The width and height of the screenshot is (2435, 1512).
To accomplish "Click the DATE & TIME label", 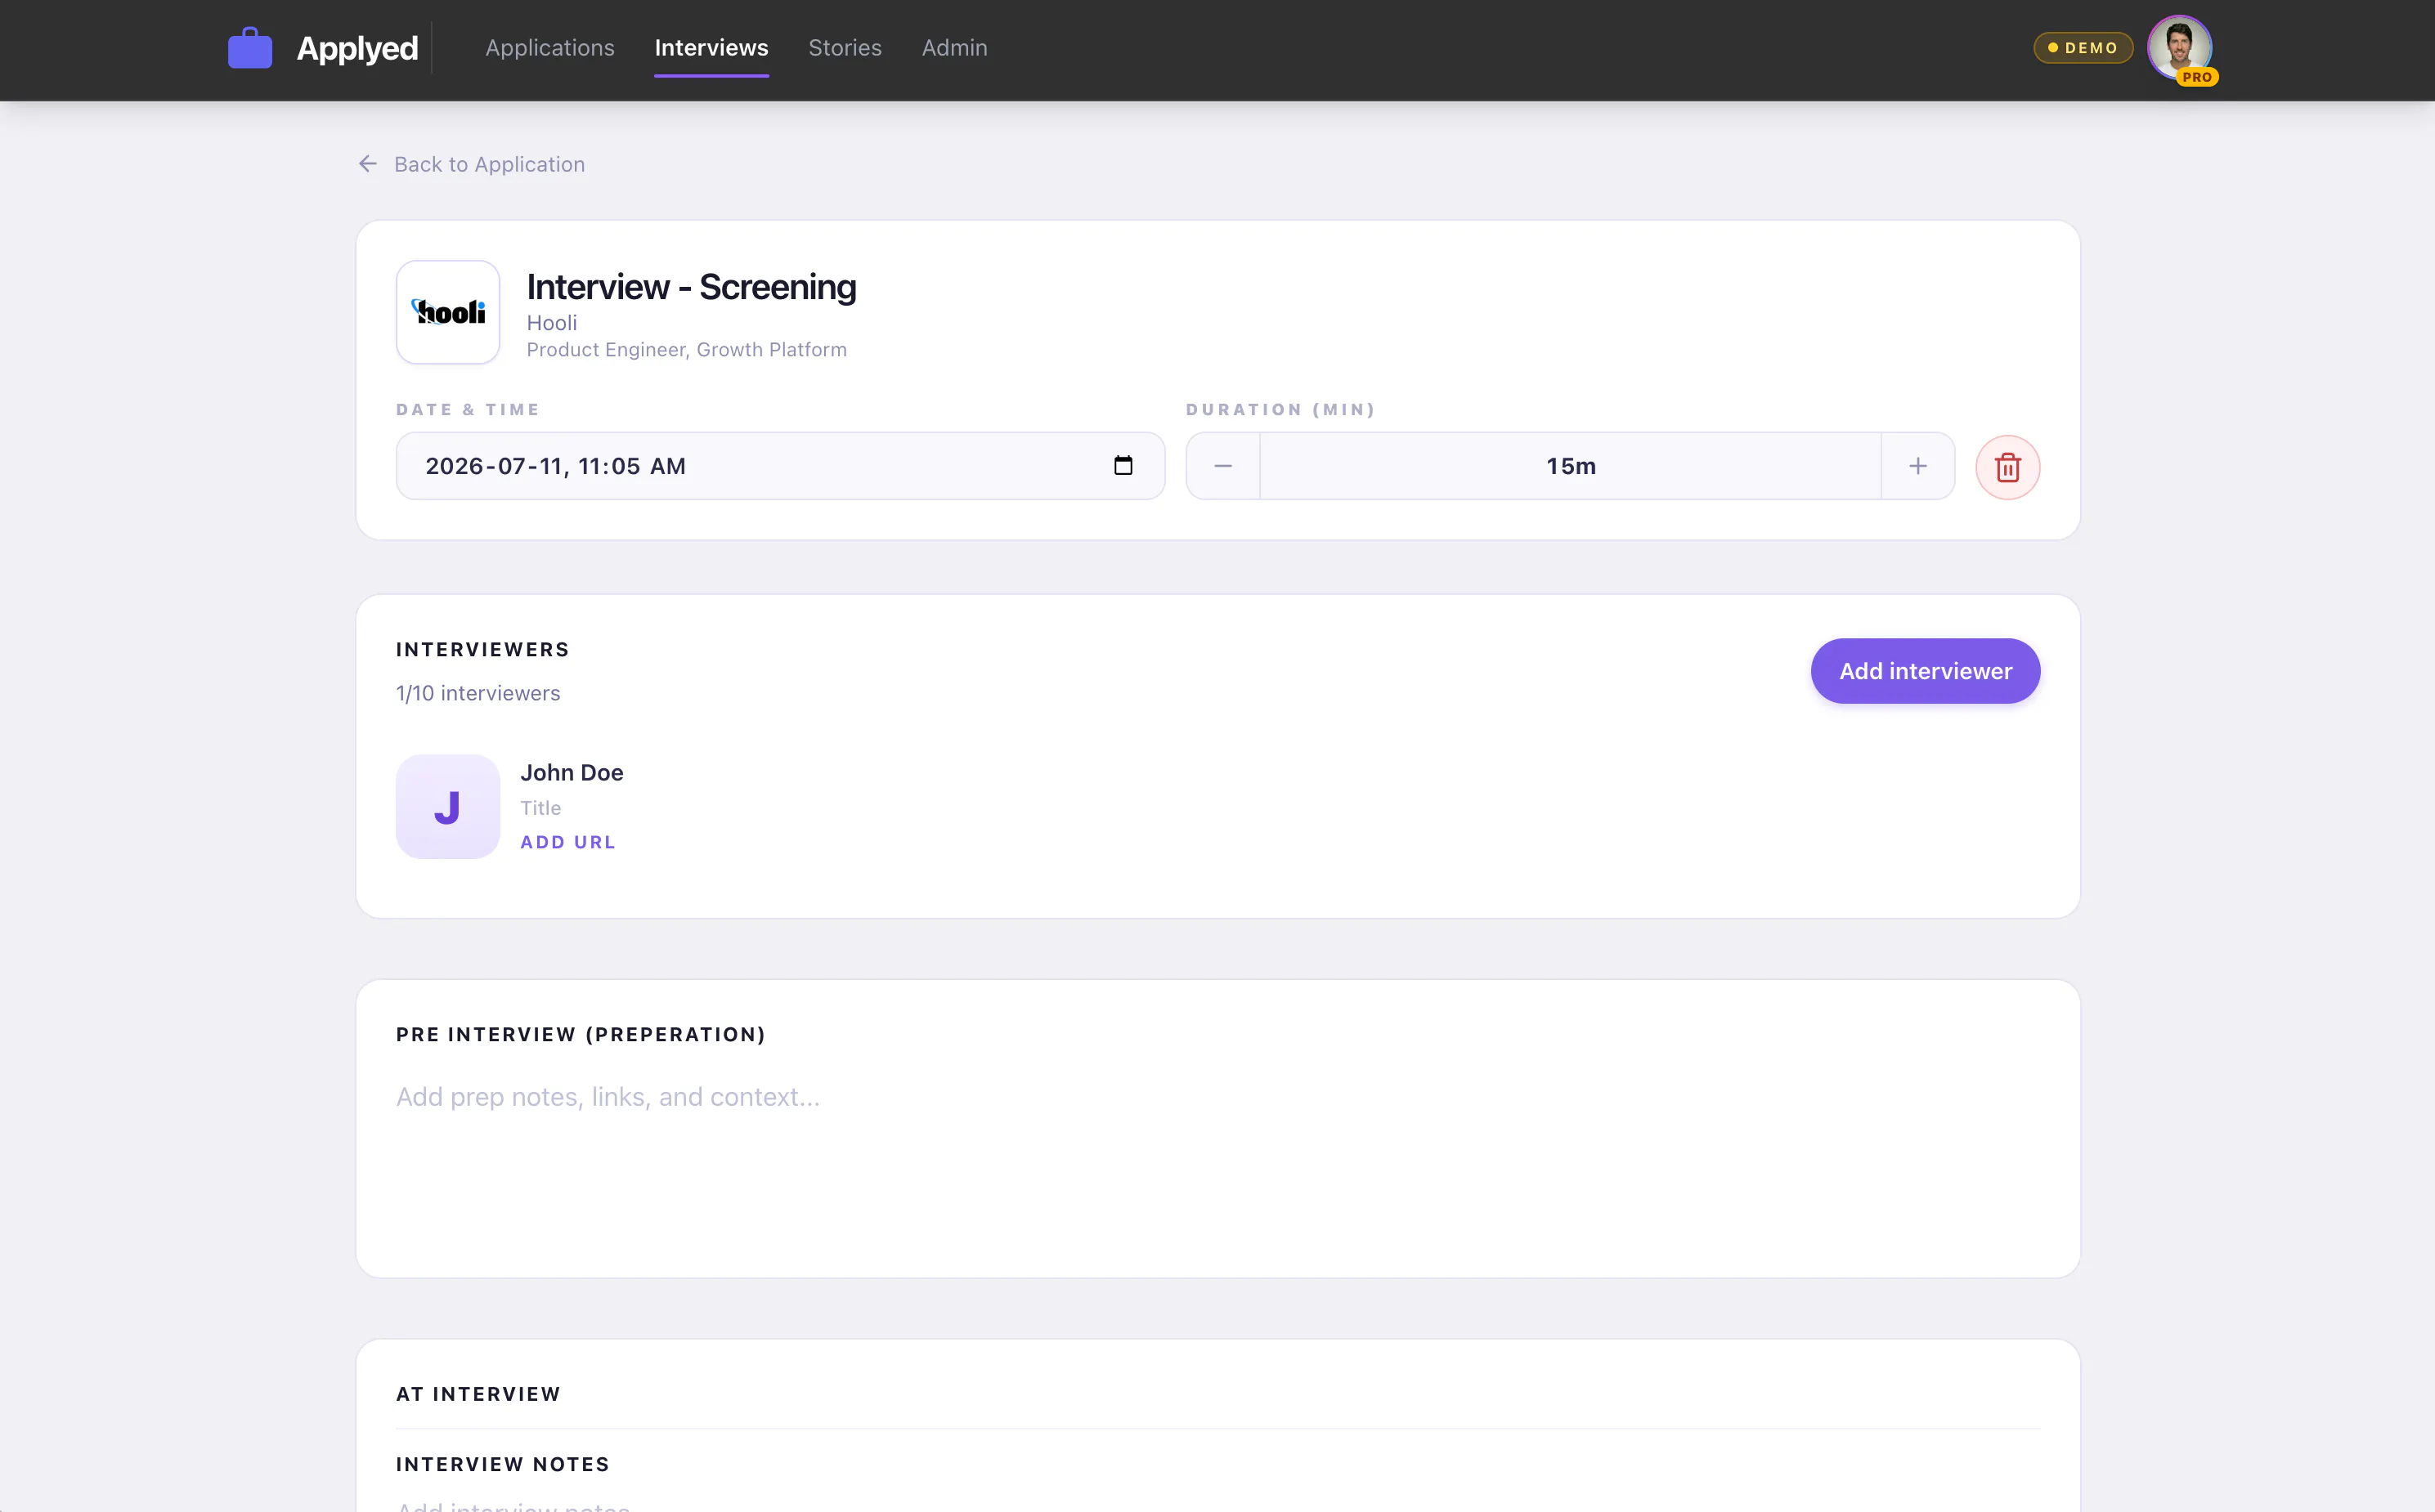I will point(469,410).
